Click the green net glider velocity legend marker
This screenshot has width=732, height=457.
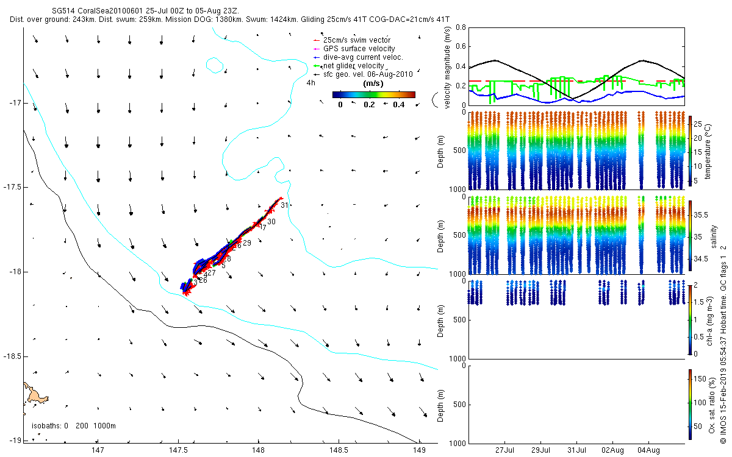[316, 66]
